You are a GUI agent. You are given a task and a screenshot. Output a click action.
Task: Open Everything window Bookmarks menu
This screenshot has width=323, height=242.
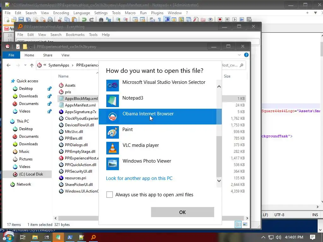[x=75, y=35]
